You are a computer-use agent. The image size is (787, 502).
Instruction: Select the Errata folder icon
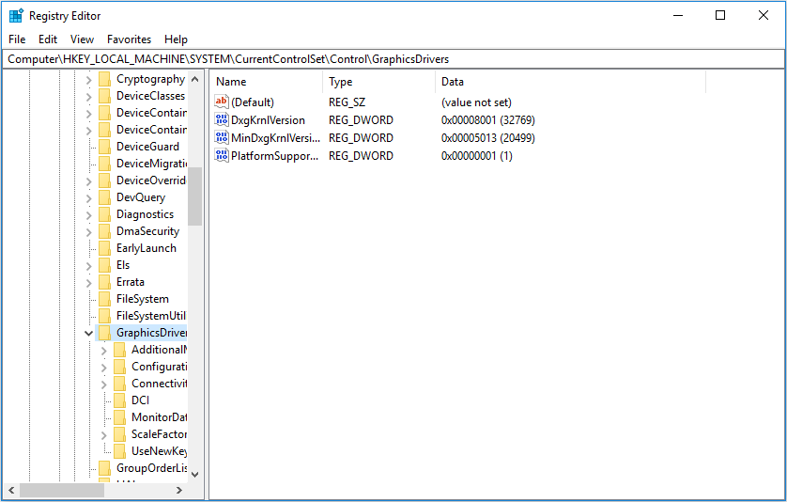(105, 282)
